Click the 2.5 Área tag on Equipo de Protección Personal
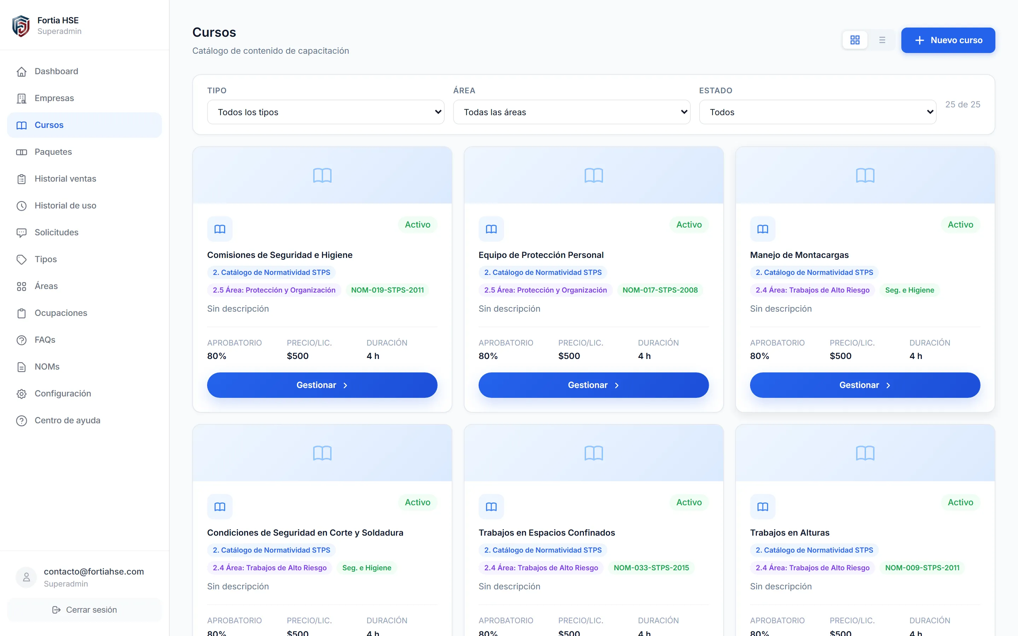 tap(545, 290)
